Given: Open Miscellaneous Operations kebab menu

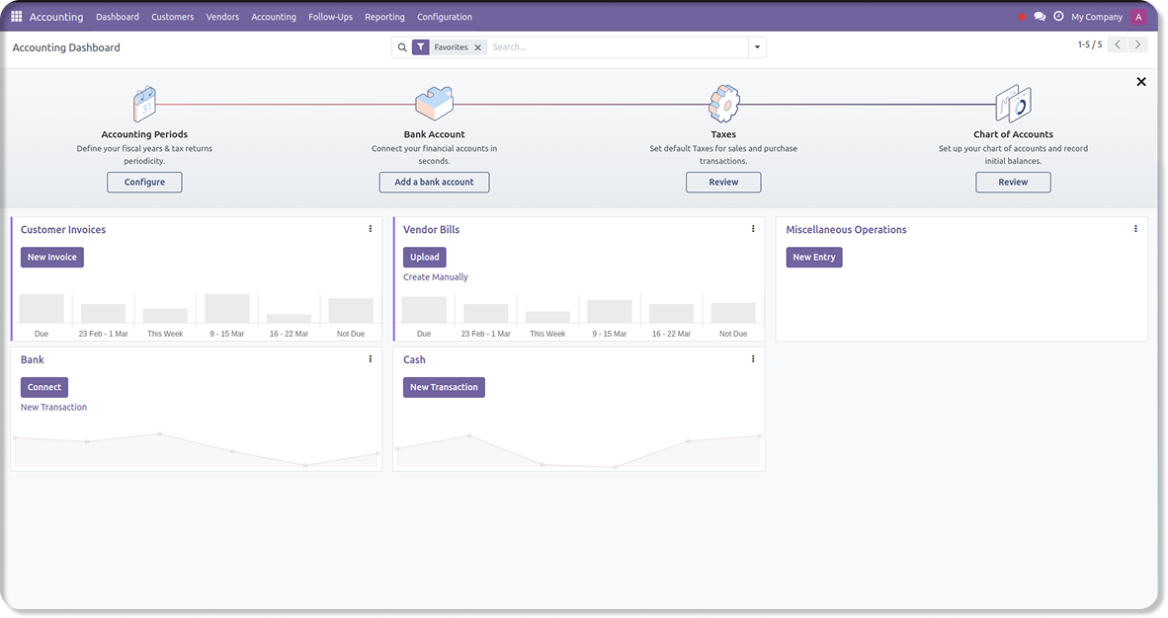Looking at the screenshot, I should (x=1135, y=229).
